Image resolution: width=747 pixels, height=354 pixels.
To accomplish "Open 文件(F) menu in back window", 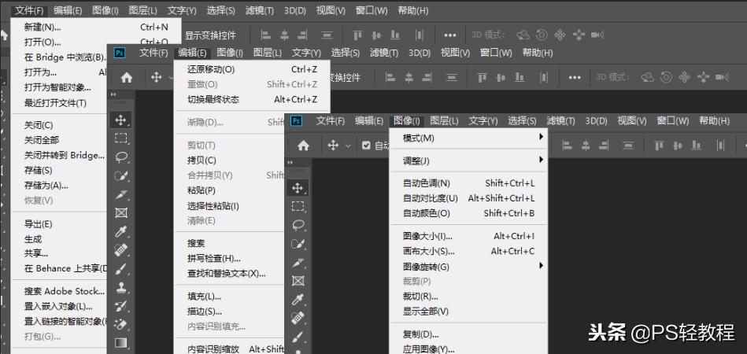I will coord(29,10).
